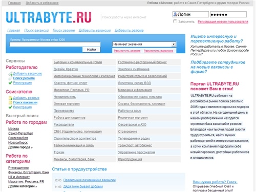Open sidebar category ИТ и Интернет
256x192 pixels.
[x=19, y=177]
